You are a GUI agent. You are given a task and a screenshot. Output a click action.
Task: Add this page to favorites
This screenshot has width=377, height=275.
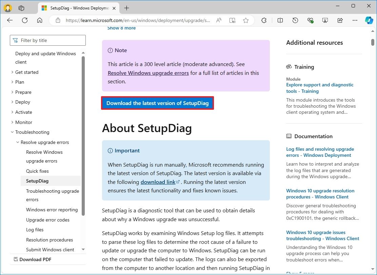coord(246,20)
